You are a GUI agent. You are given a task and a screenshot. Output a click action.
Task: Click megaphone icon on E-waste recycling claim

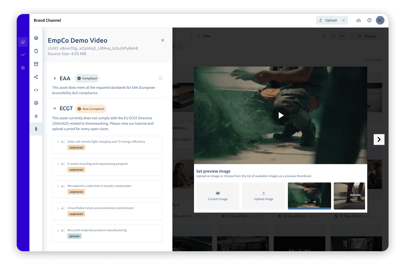click(63, 164)
